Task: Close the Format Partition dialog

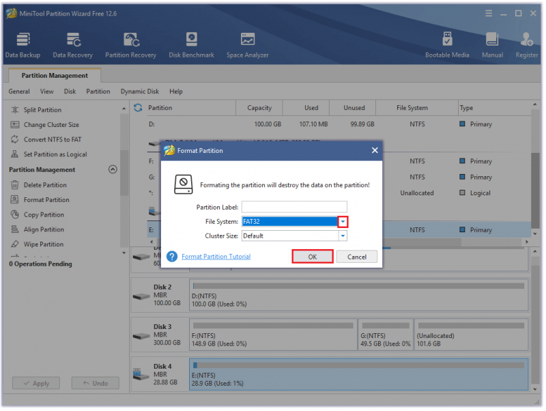Action: (375, 150)
